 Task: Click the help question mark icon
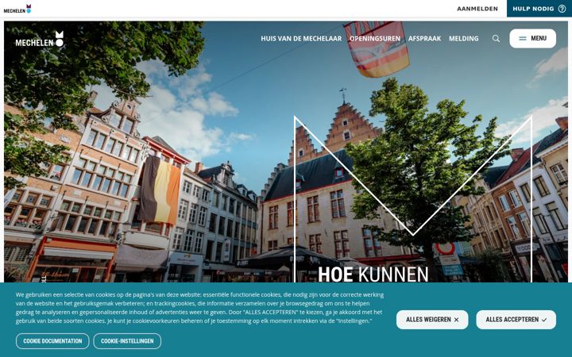562,9
